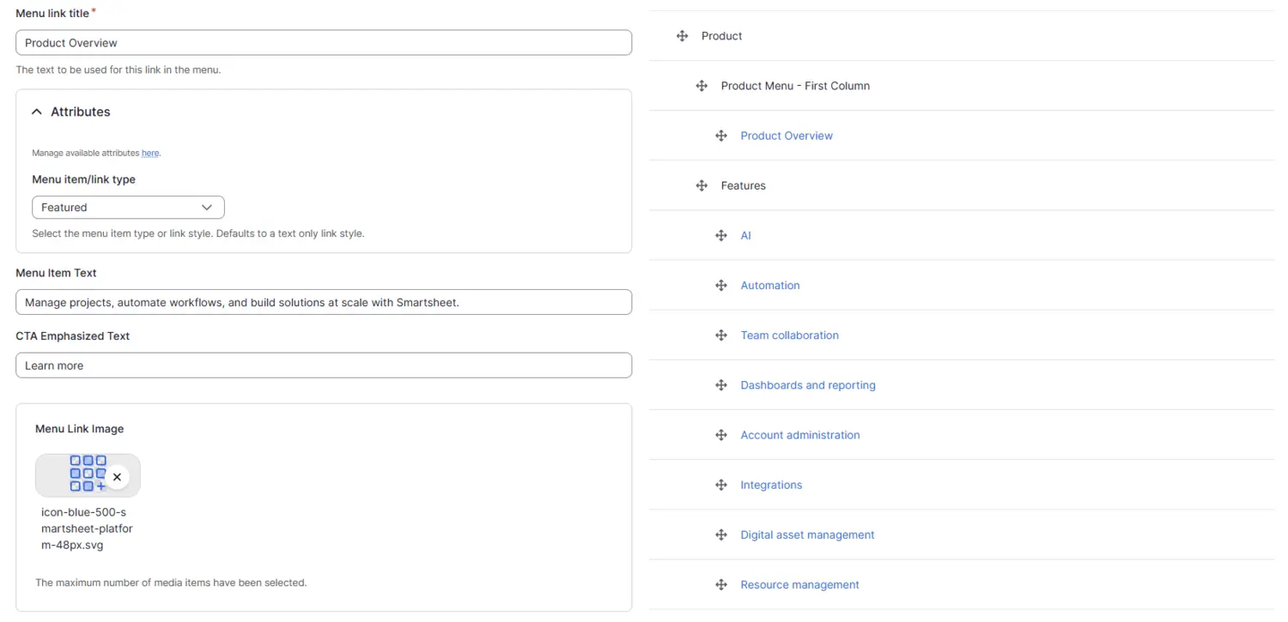Remove the selected menu link image

(x=117, y=476)
